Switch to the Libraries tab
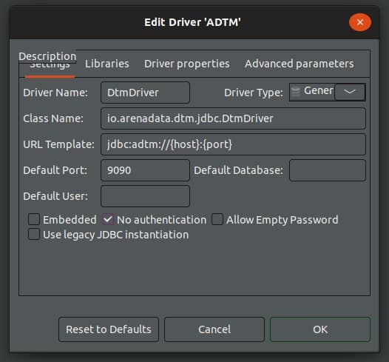Screen dimensions: 389x362 tap(107, 64)
